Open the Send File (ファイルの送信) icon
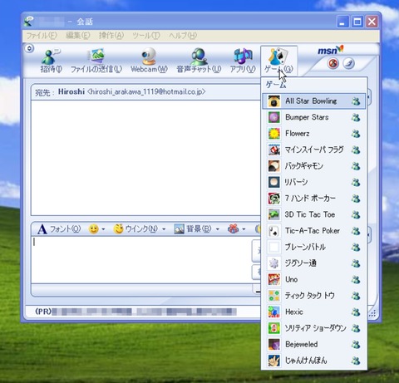 (96, 61)
